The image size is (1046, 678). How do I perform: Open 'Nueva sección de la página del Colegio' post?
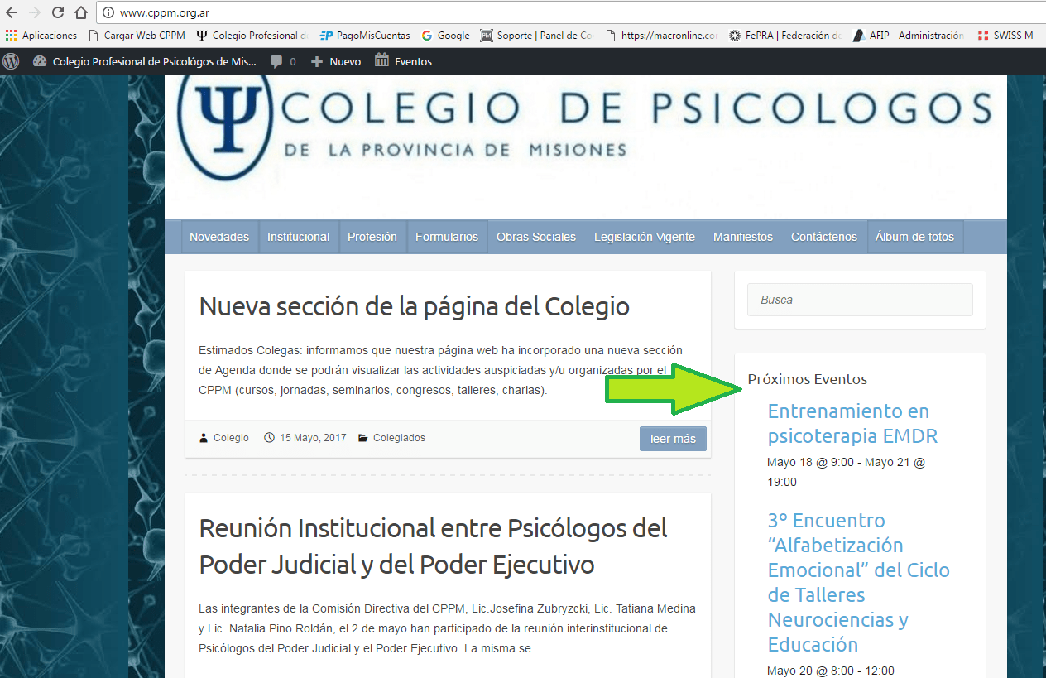click(x=414, y=306)
